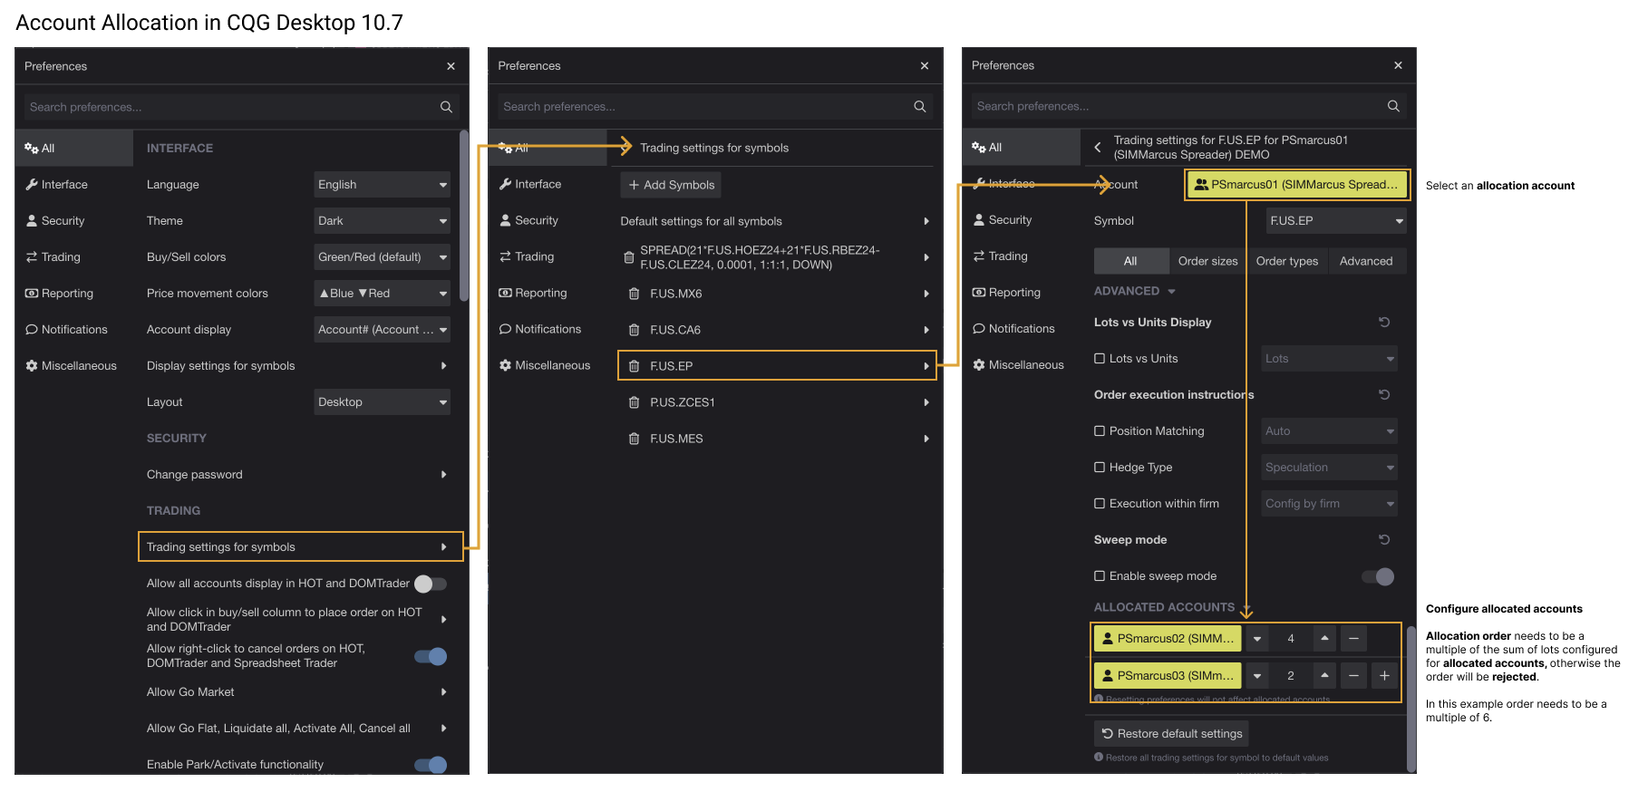Open Account display dropdown
Image resolution: width=1648 pixels, height=792 pixels.
click(x=383, y=330)
